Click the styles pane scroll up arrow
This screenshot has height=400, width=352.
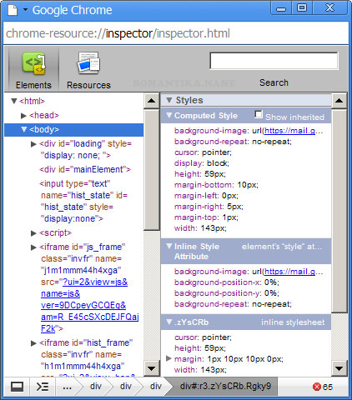(x=339, y=101)
